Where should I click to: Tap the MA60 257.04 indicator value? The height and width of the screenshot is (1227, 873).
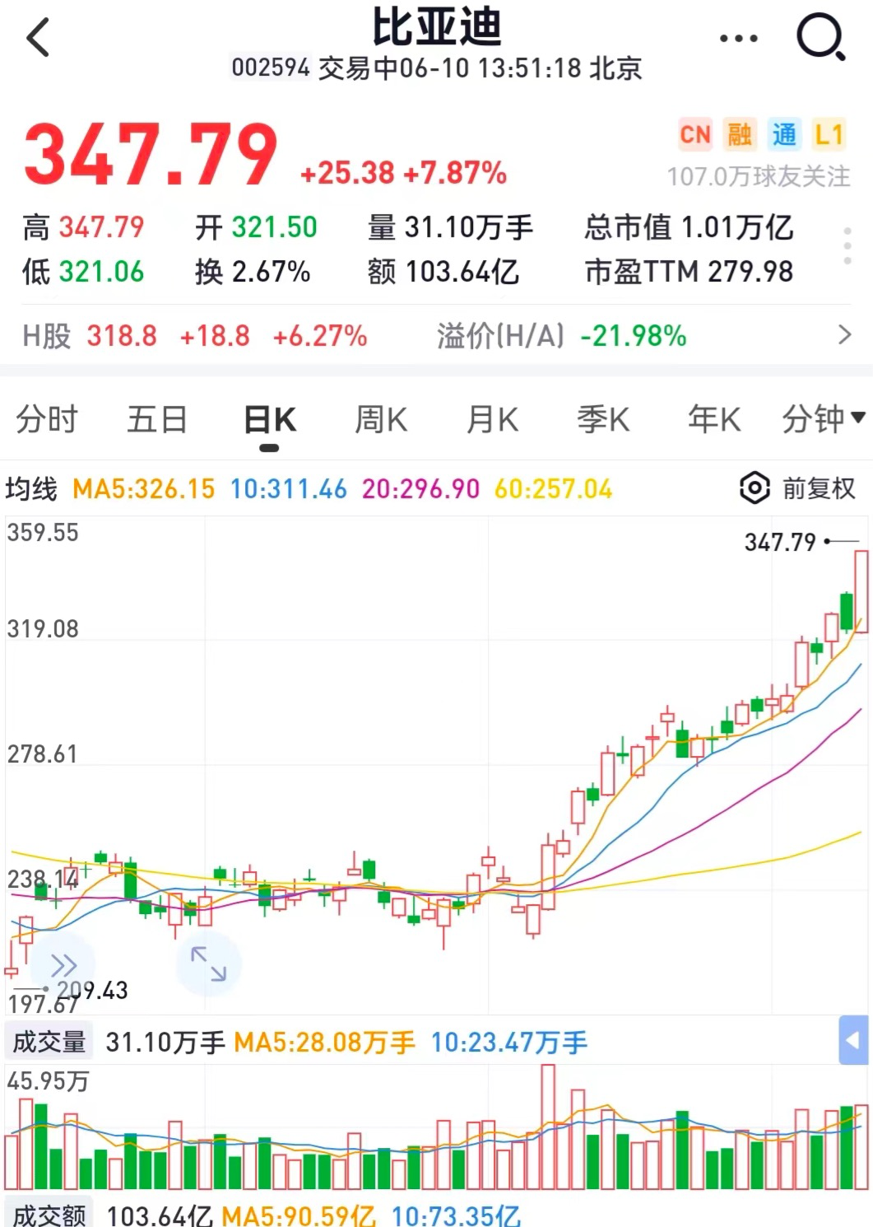553,489
